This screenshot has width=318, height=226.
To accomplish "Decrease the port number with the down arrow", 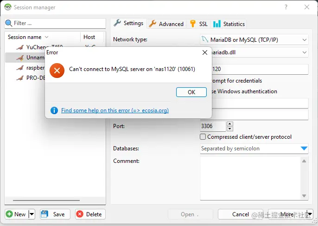I will (229, 129).
